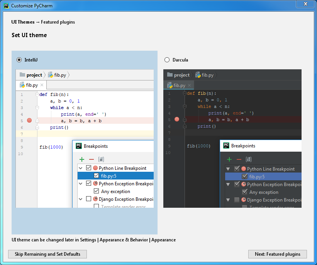Viewport: 317px width, 265px height.
Task: Click the red breakpoint dot in light editor
Action: click(29, 121)
